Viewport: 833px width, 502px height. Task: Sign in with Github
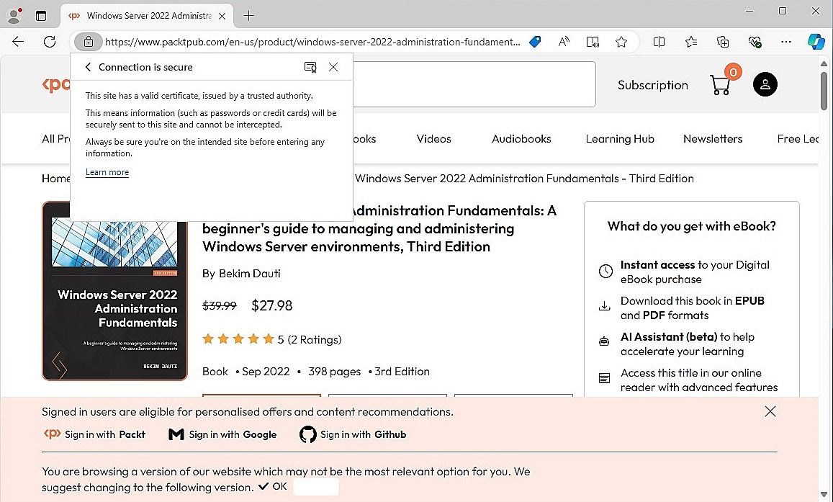point(353,434)
